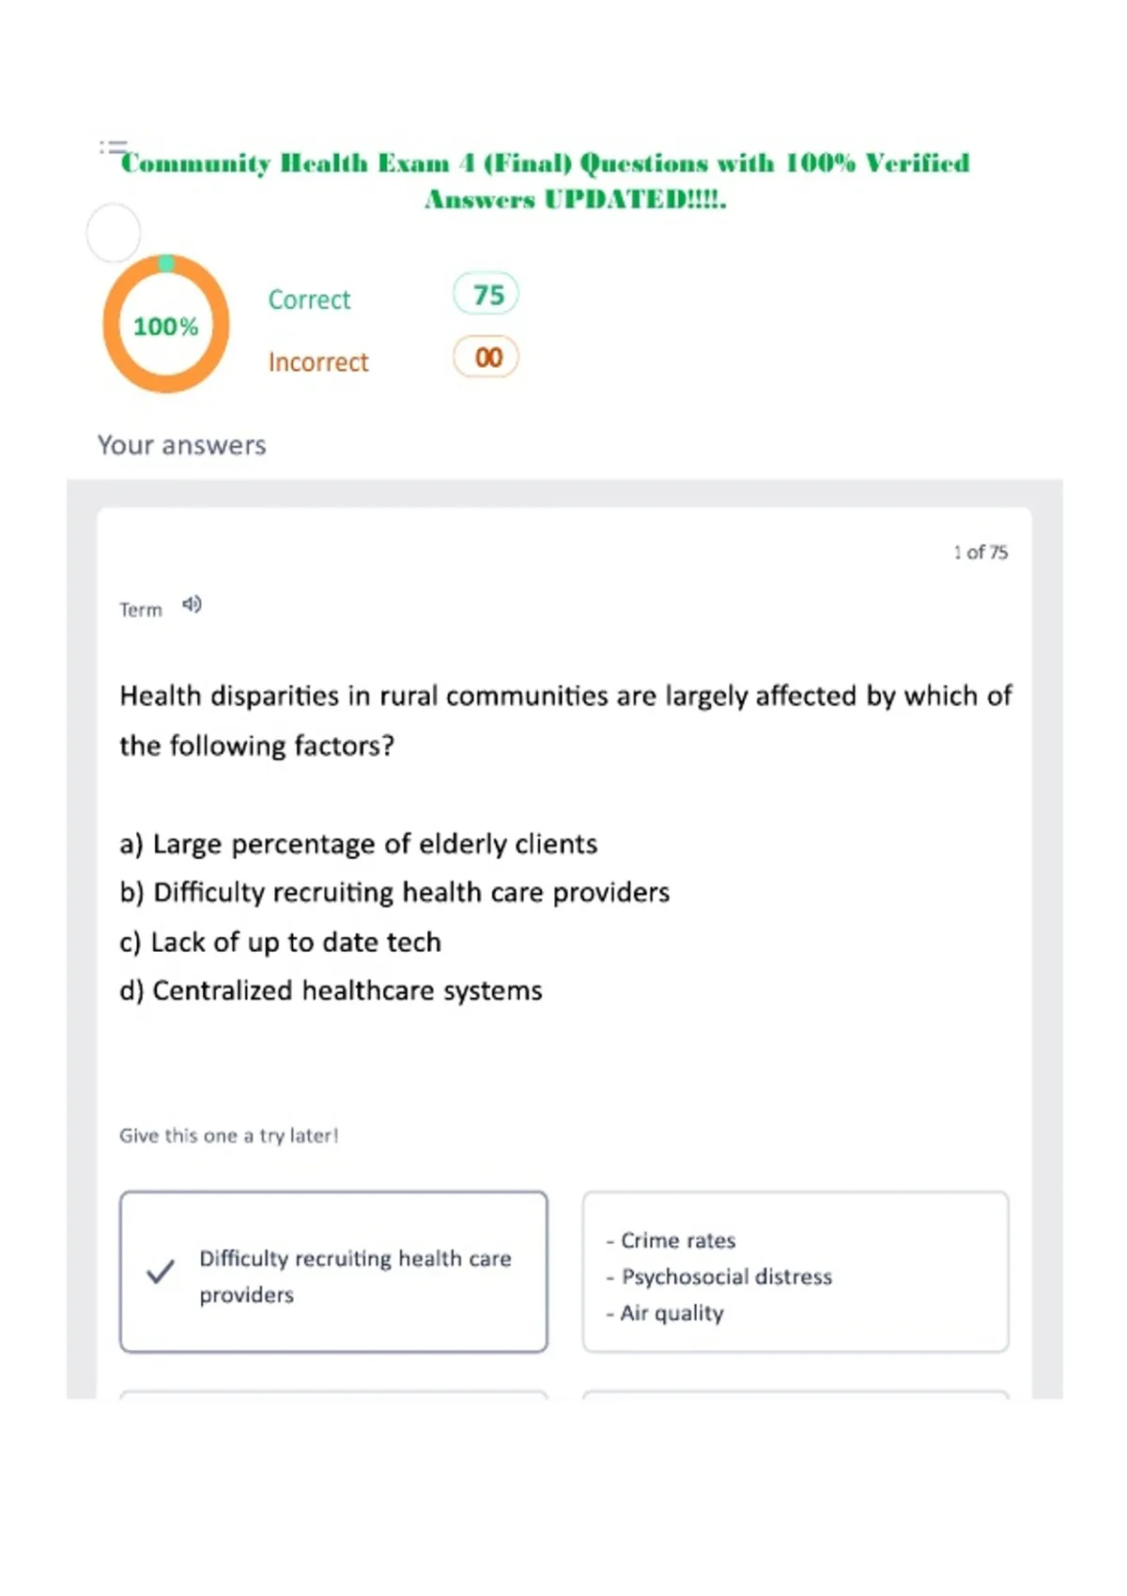Viewport: 1127px width, 1596px height.
Task: Click the checkmark icon in selected answer
Action: pyautogui.click(x=161, y=1271)
